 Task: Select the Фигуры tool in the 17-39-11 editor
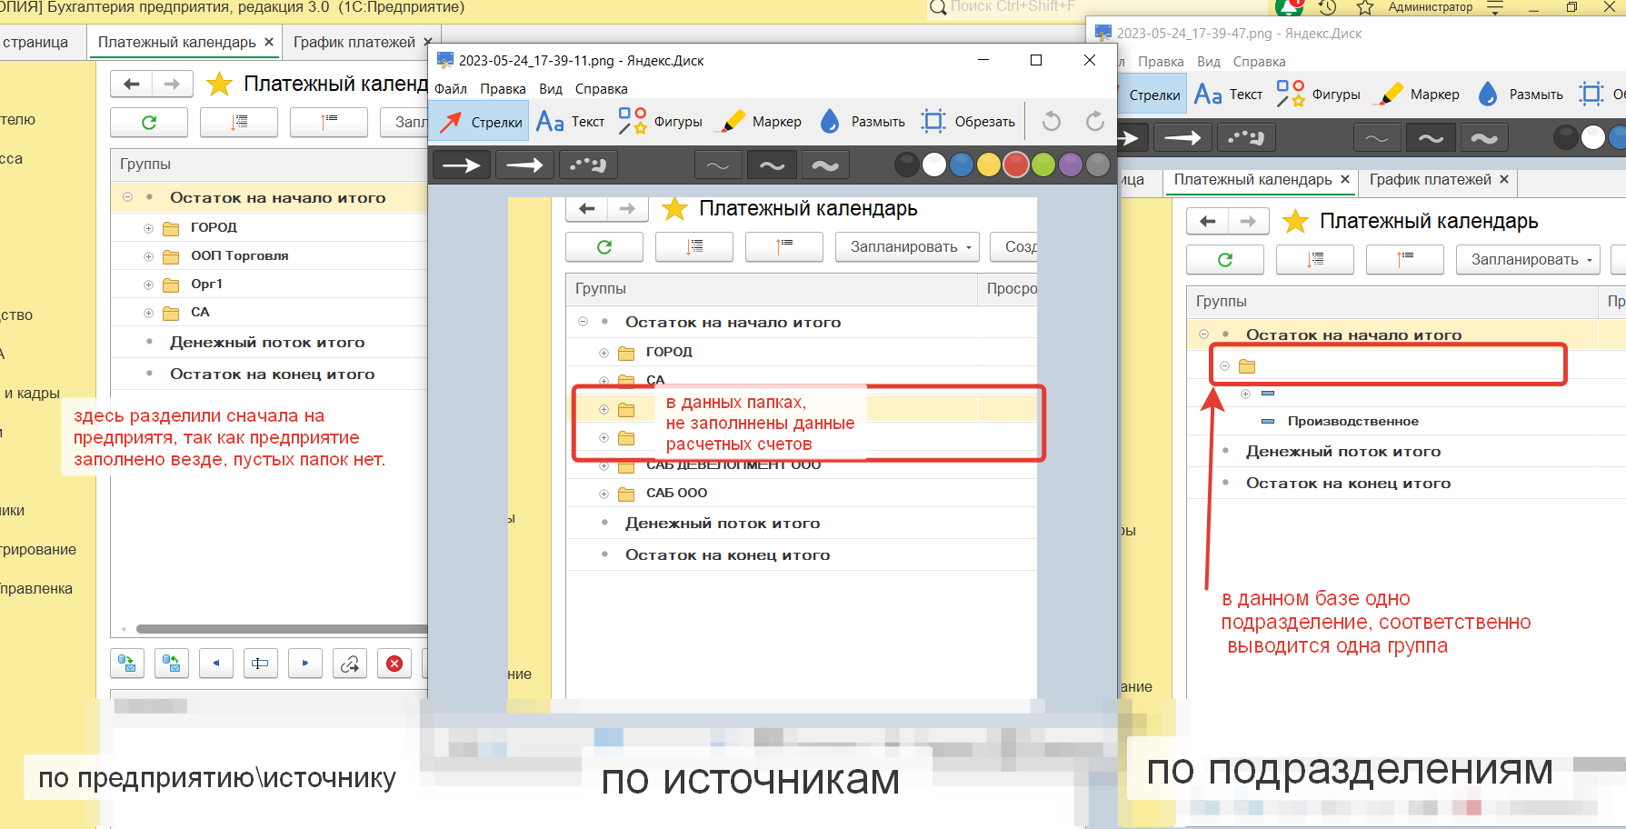click(x=660, y=122)
